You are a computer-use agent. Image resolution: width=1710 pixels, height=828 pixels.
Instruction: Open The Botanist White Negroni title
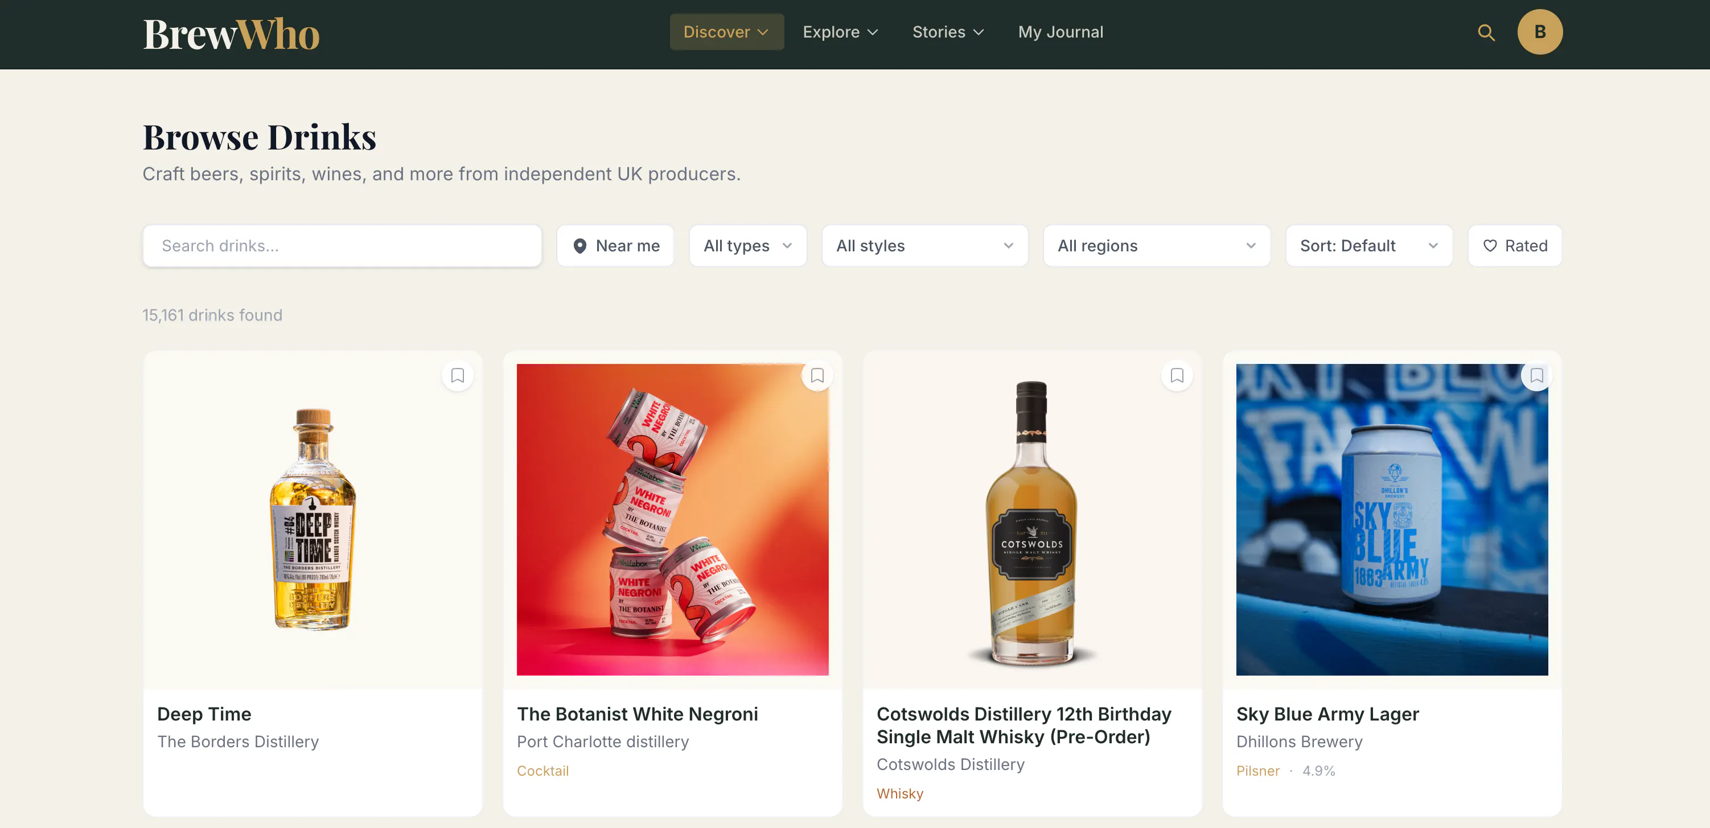pos(636,714)
